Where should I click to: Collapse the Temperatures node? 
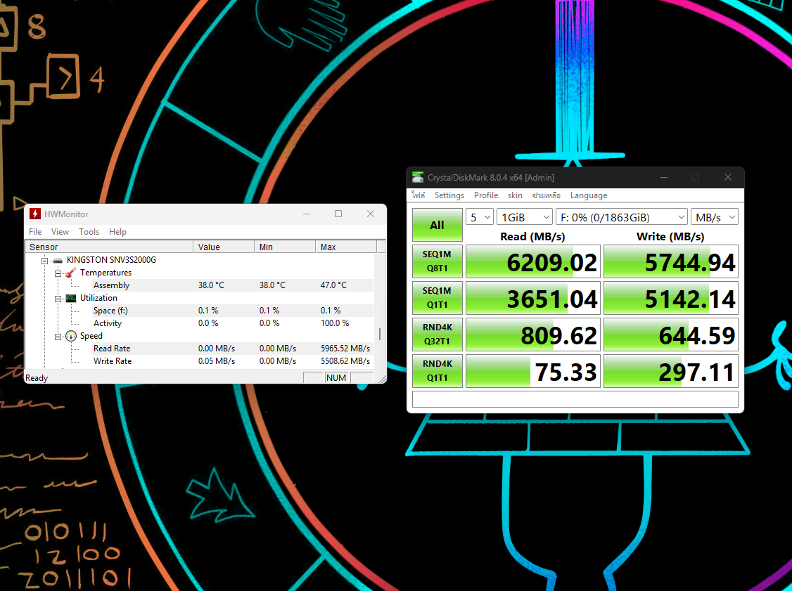coord(58,273)
